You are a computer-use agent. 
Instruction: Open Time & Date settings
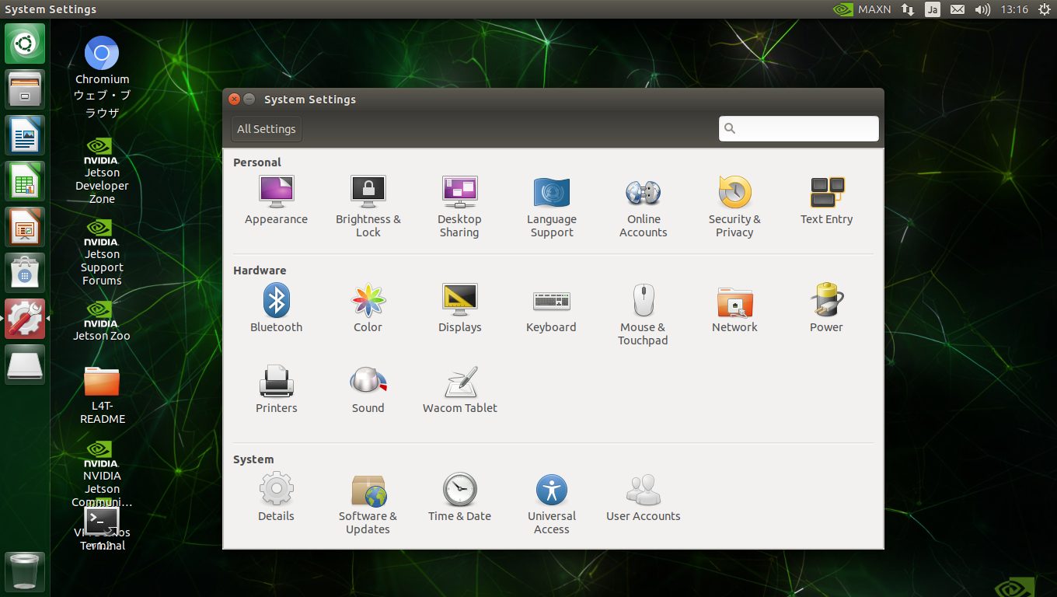tap(459, 497)
